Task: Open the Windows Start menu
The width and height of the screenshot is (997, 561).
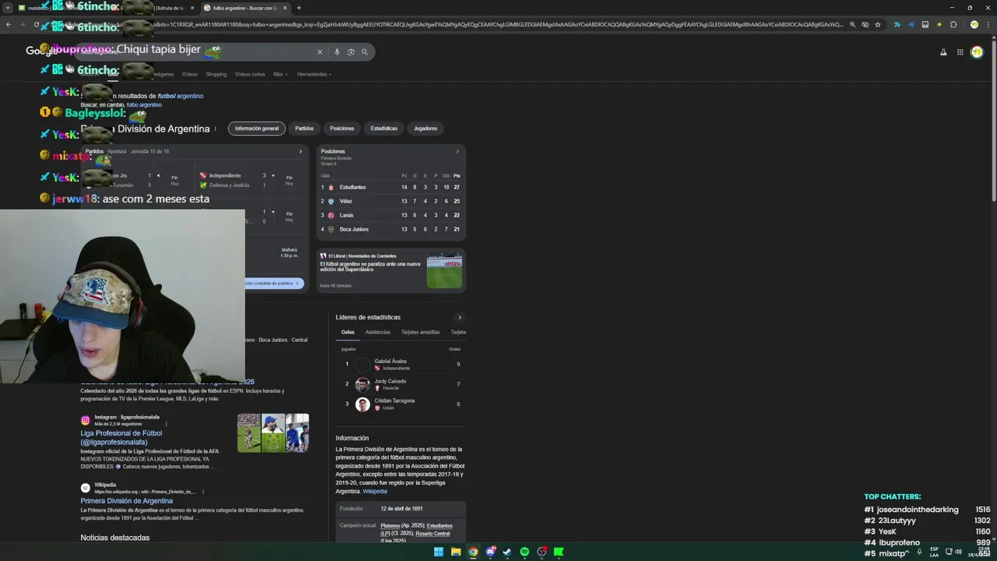Action: [439, 552]
